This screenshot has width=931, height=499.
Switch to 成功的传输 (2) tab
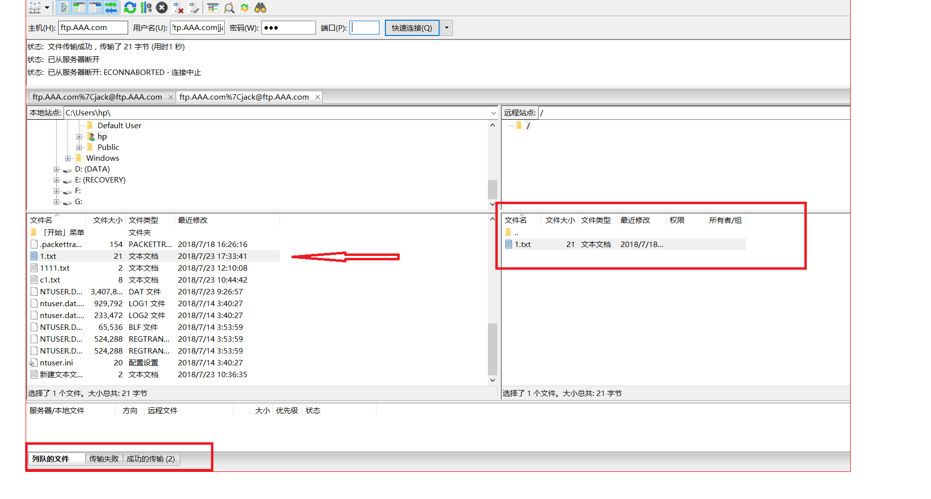[x=151, y=459]
